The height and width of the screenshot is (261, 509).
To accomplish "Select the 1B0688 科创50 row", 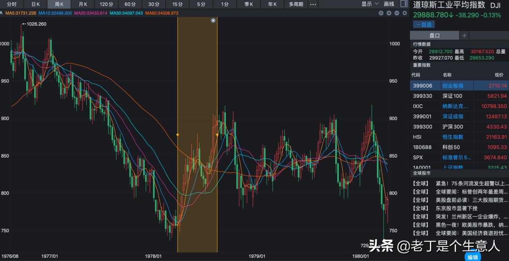I will 459,147.
